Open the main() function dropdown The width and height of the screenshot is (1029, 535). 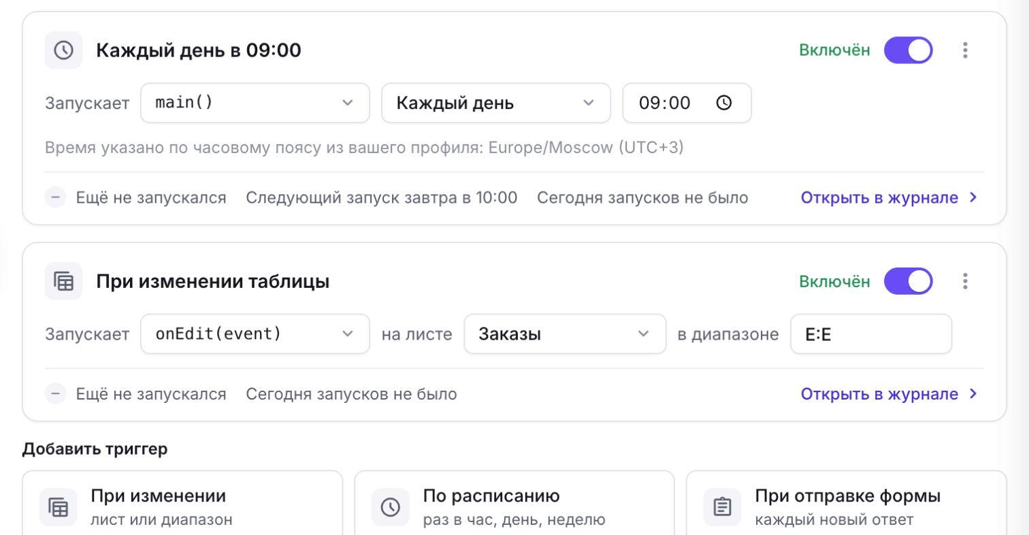(255, 103)
